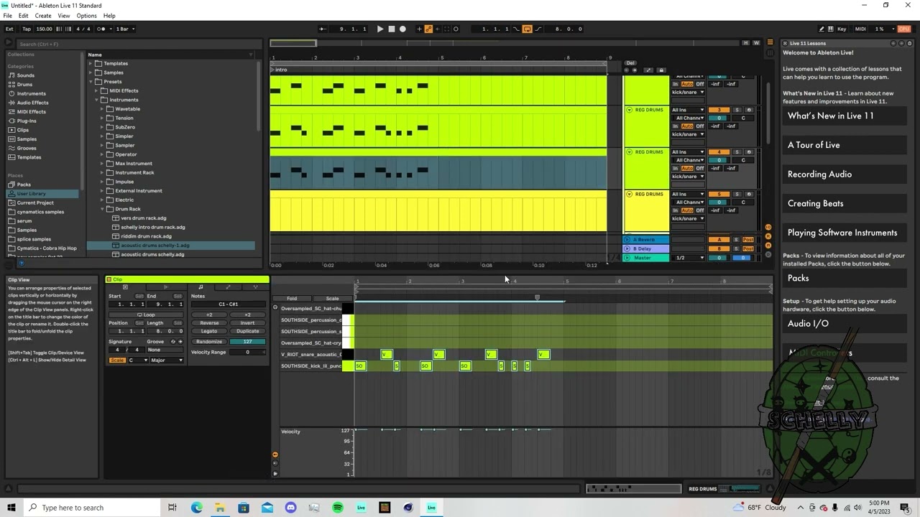Adjust the Velocity Range slider
The height and width of the screenshot is (517, 920).
tap(247, 353)
